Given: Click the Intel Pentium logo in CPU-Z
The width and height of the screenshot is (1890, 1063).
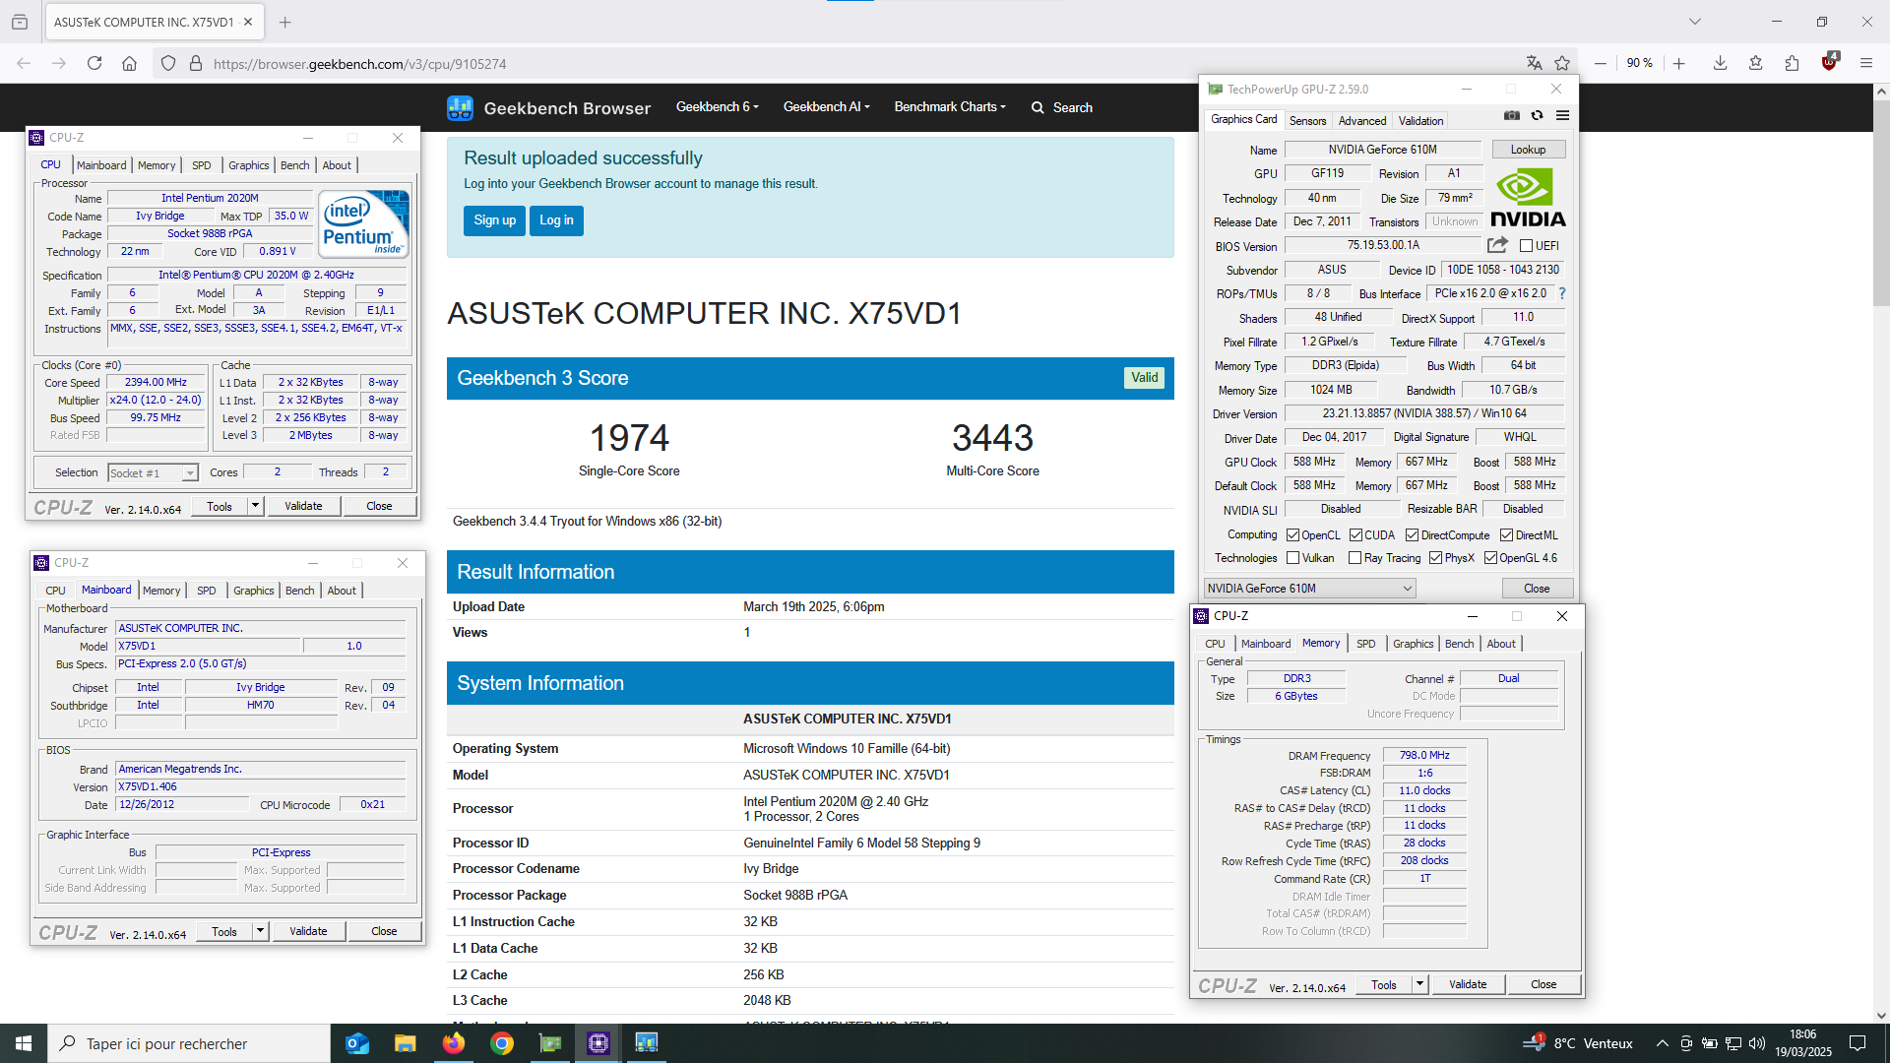Looking at the screenshot, I should [x=364, y=224].
